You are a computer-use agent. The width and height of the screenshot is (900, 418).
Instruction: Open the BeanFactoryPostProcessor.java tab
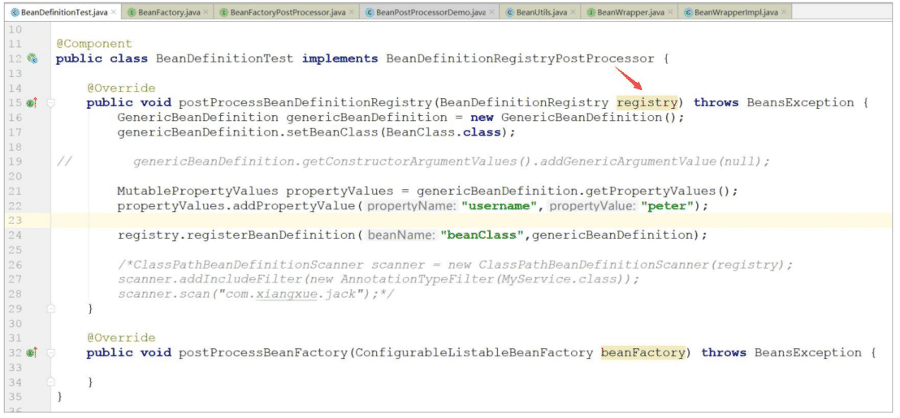[x=287, y=12]
